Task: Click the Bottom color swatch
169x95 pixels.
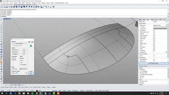Action: click(160, 29)
